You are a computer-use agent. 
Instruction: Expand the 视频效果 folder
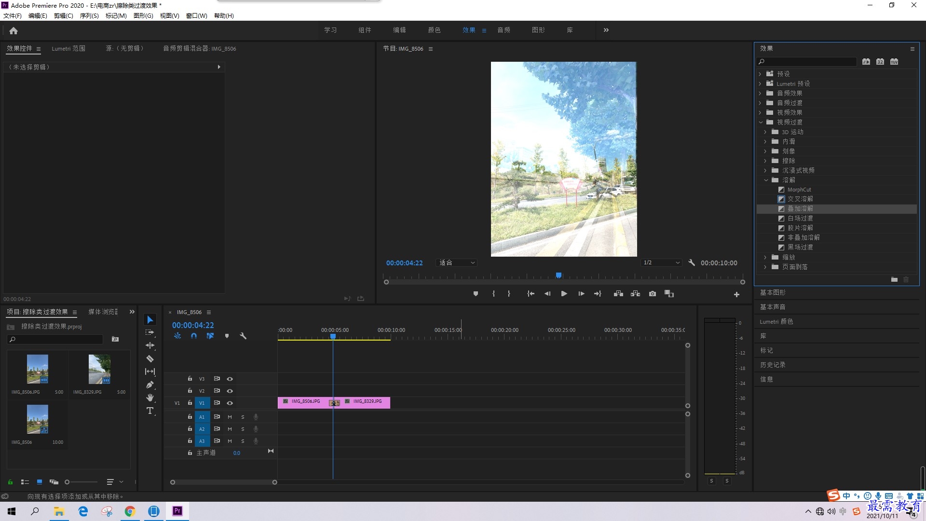760,112
